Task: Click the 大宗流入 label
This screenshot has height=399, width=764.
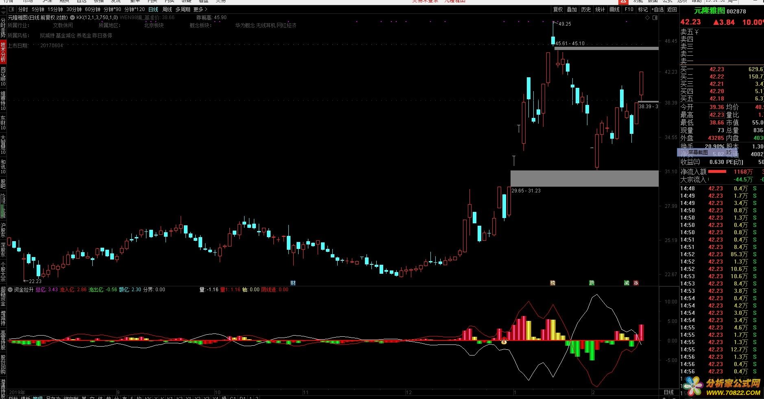Action: 693,179
